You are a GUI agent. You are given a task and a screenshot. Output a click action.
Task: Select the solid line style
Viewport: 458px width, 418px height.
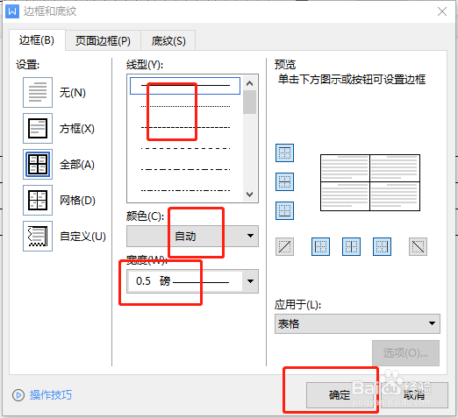(185, 86)
